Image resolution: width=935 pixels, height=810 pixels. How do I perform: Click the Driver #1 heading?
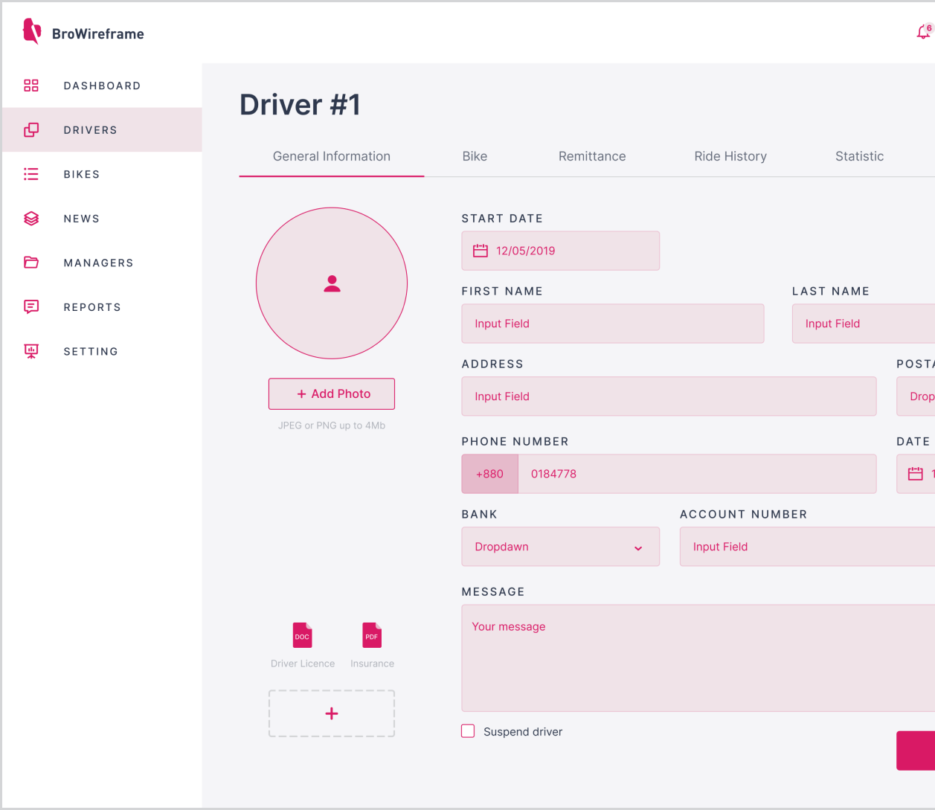tap(300, 105)
